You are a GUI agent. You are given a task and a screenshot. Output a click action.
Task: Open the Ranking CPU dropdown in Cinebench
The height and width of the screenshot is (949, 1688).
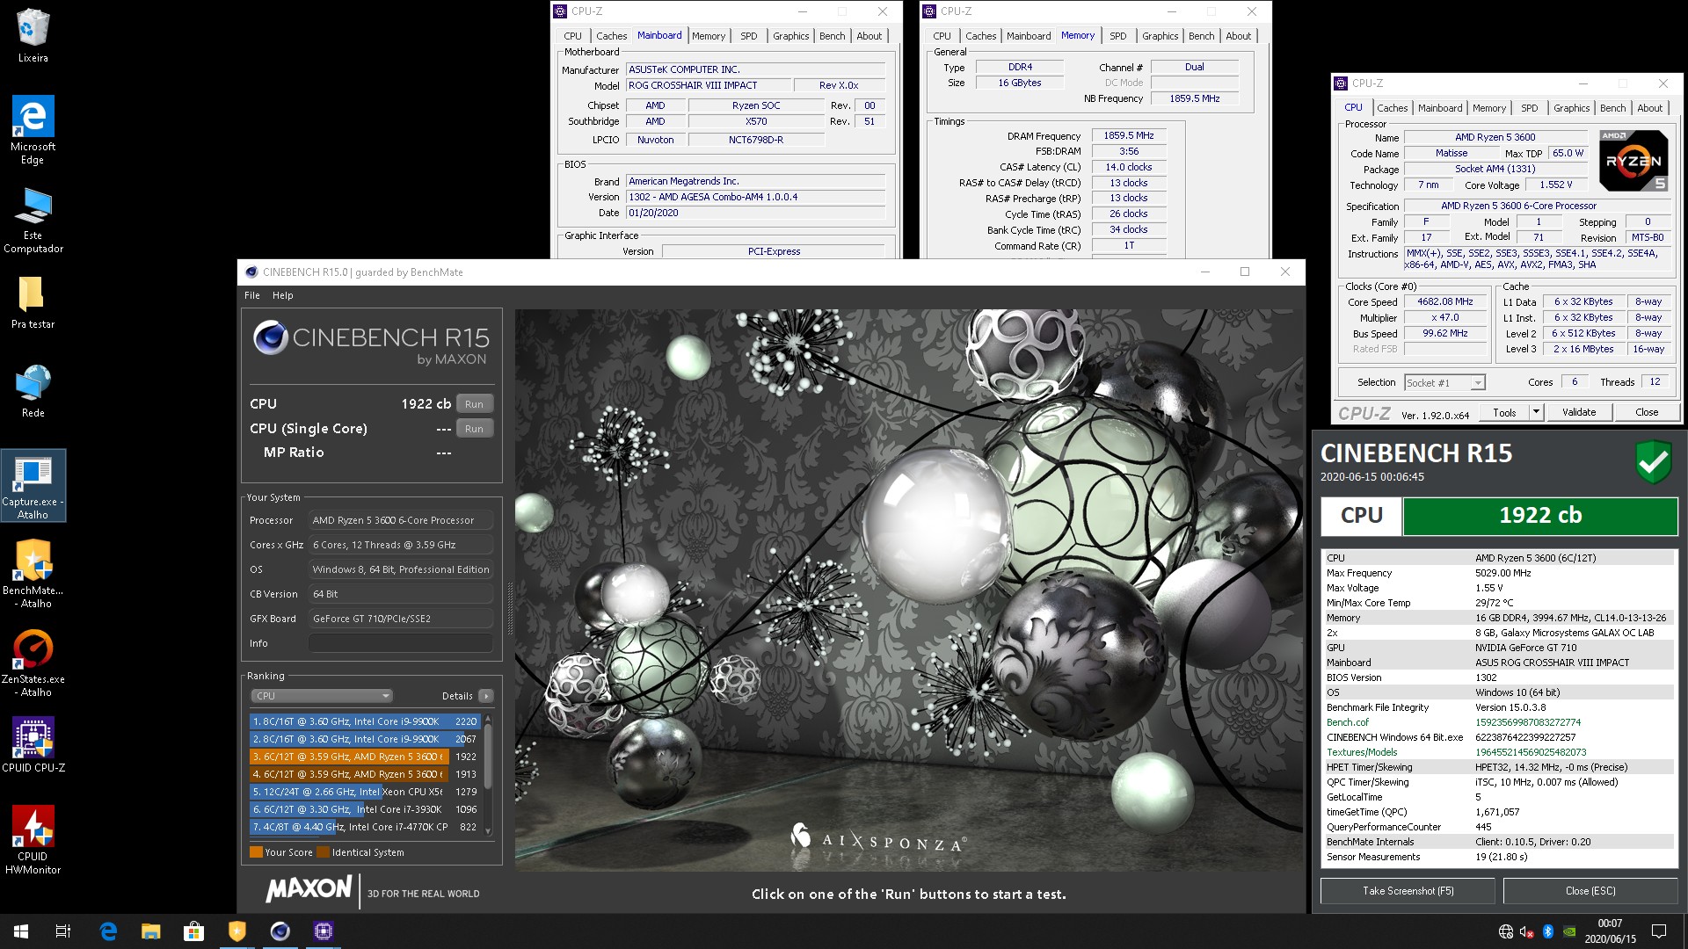[x=322, y=696]
